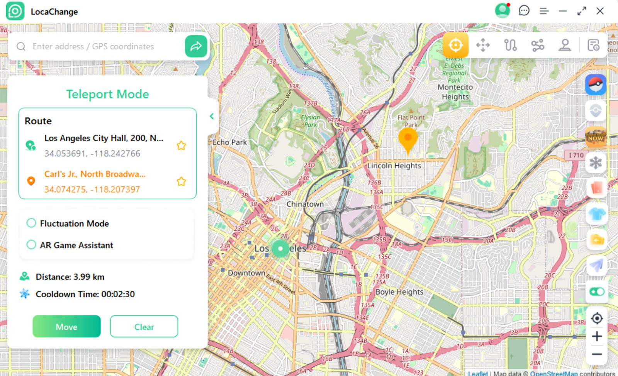Open the Pokeball game tool
The image size is (618, 376).
tap(596, 85)
